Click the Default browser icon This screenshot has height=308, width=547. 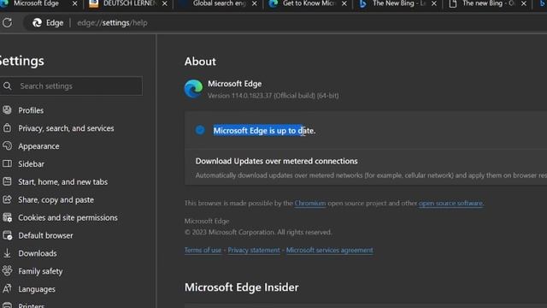[7, 235]
